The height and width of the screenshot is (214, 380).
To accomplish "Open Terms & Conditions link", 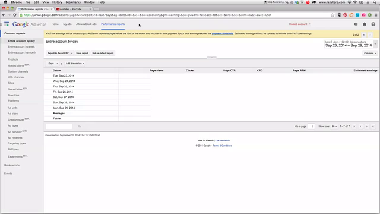I will [222, 146].
